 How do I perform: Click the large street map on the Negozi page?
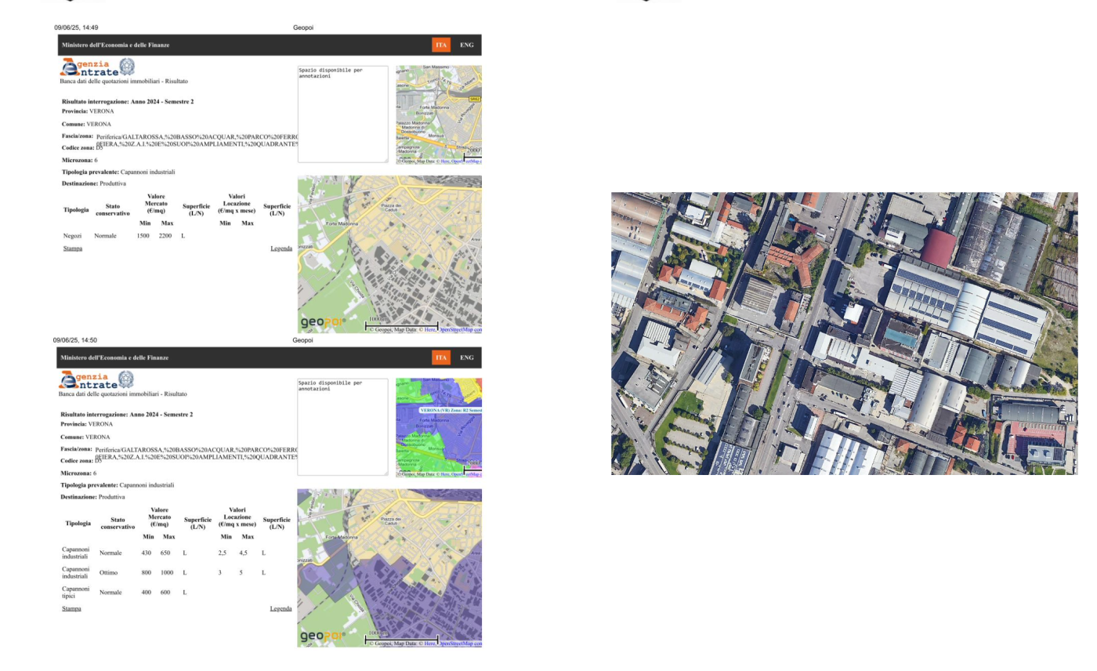click(x=389, y=255)
